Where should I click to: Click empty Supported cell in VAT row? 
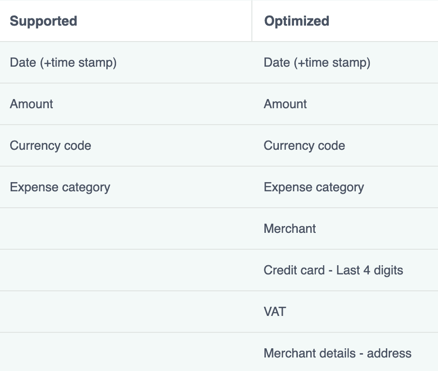[126, 312]
